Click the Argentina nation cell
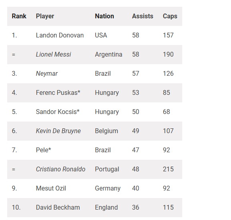231x220 pixels. click(109, 55)
